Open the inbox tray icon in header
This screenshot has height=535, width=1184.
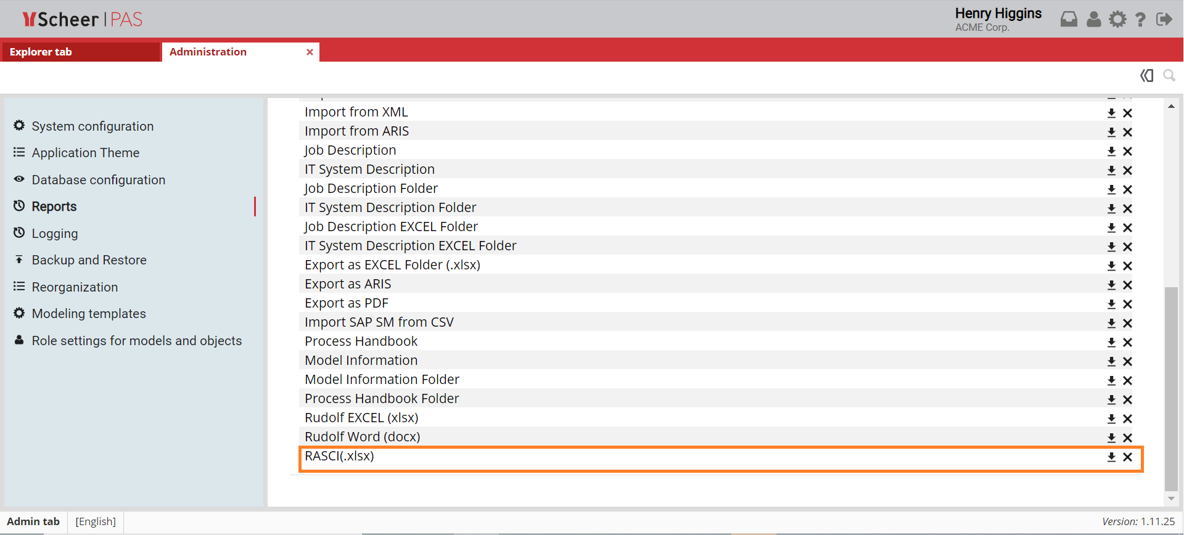[1069, 20]
